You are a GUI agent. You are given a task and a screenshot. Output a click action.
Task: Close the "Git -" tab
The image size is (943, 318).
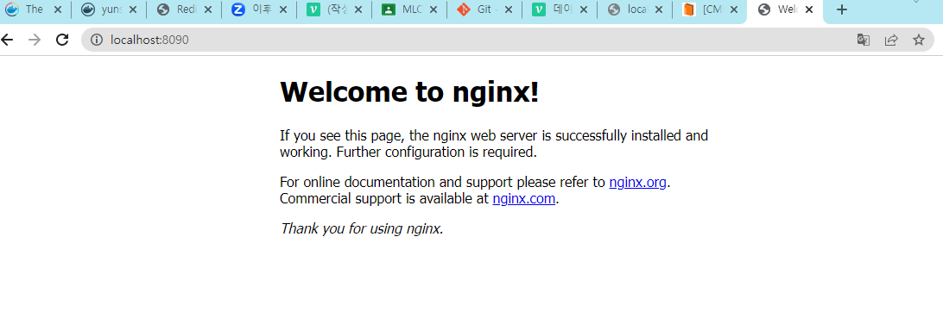click(x=509, y=9)
